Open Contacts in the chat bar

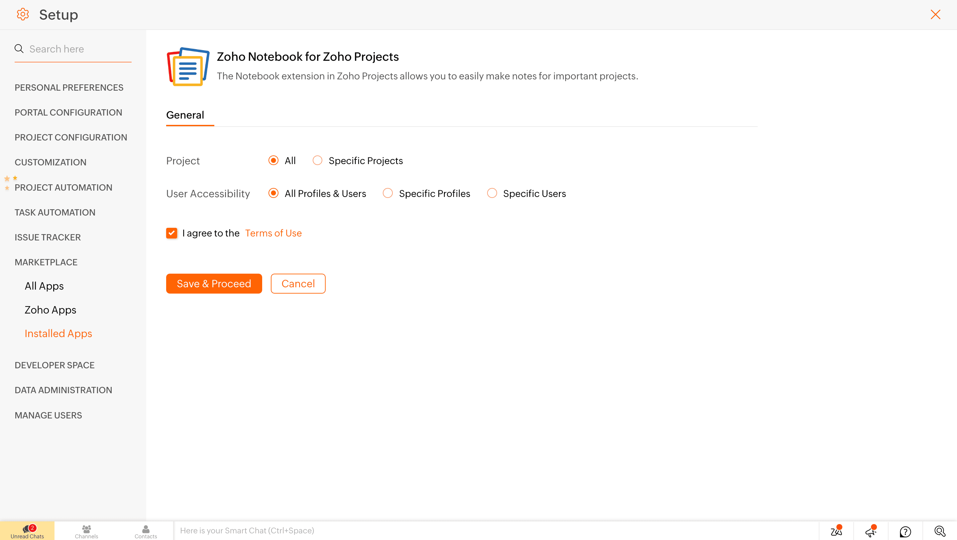[146, 531]
